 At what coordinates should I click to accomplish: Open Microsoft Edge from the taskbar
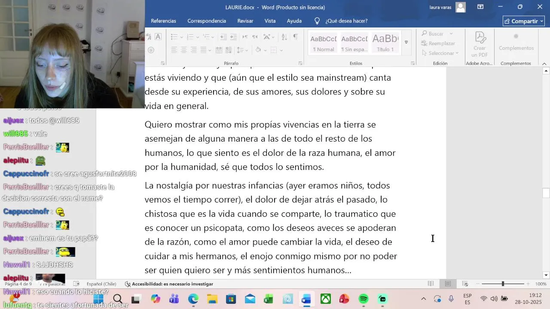[193, 299]
